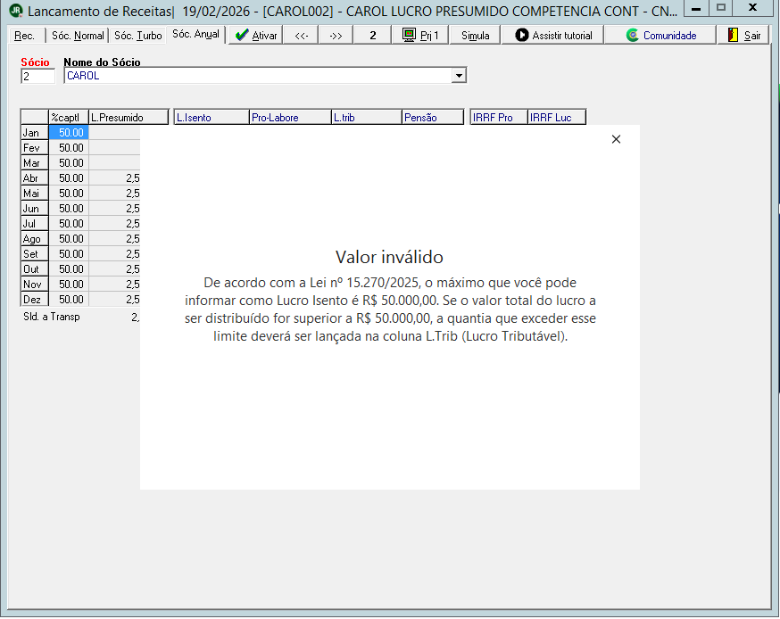Open the Sóc. Turbo tab
Screen dimensions: 780x619
click(x=137, y=36)
